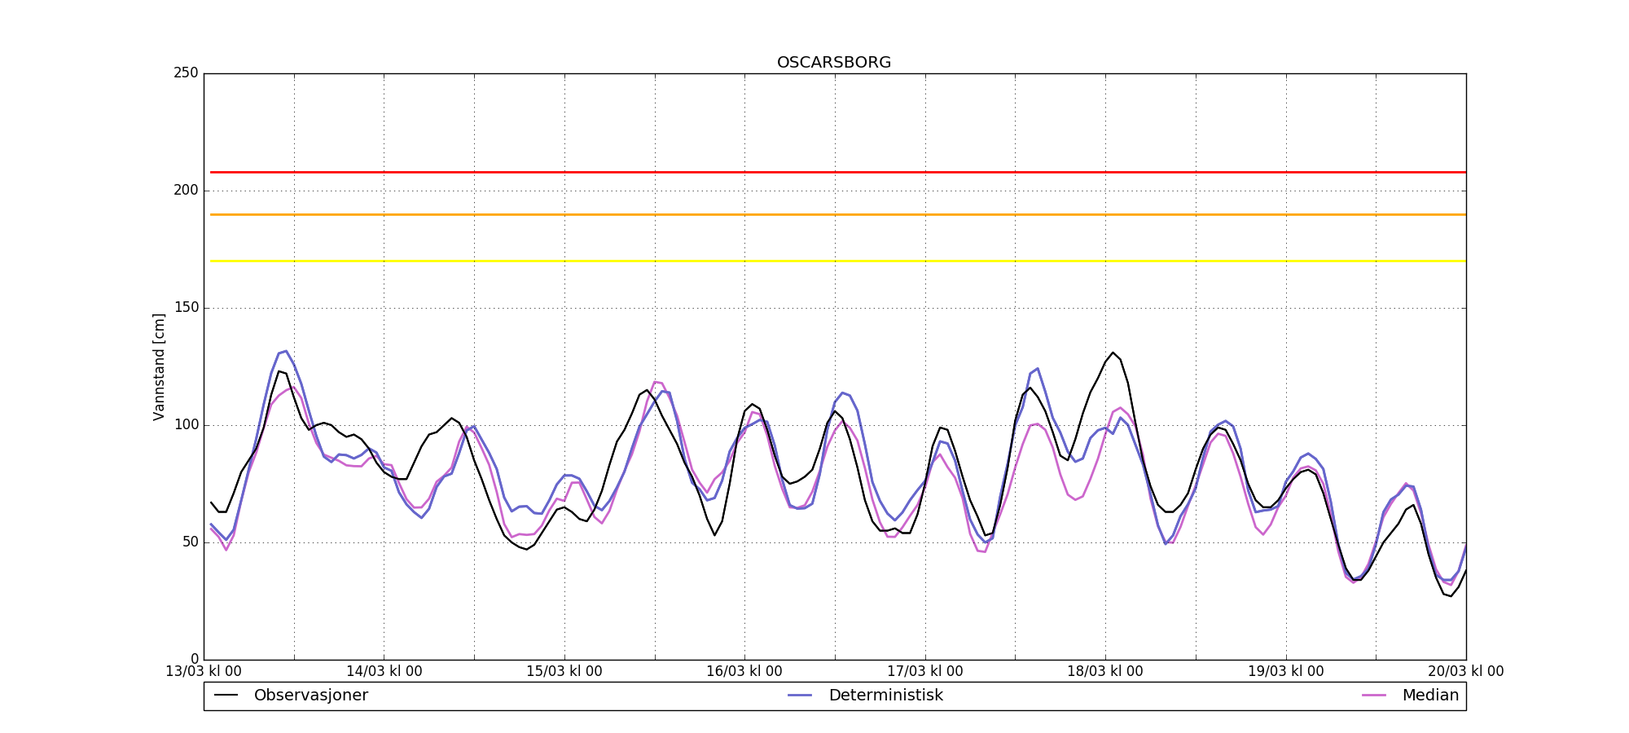Viewport: 1629px width, 733px height.
Task: Click the 16/03 kl 00 x-axis label
Action: pyautogui.click(x=744, y=672)
